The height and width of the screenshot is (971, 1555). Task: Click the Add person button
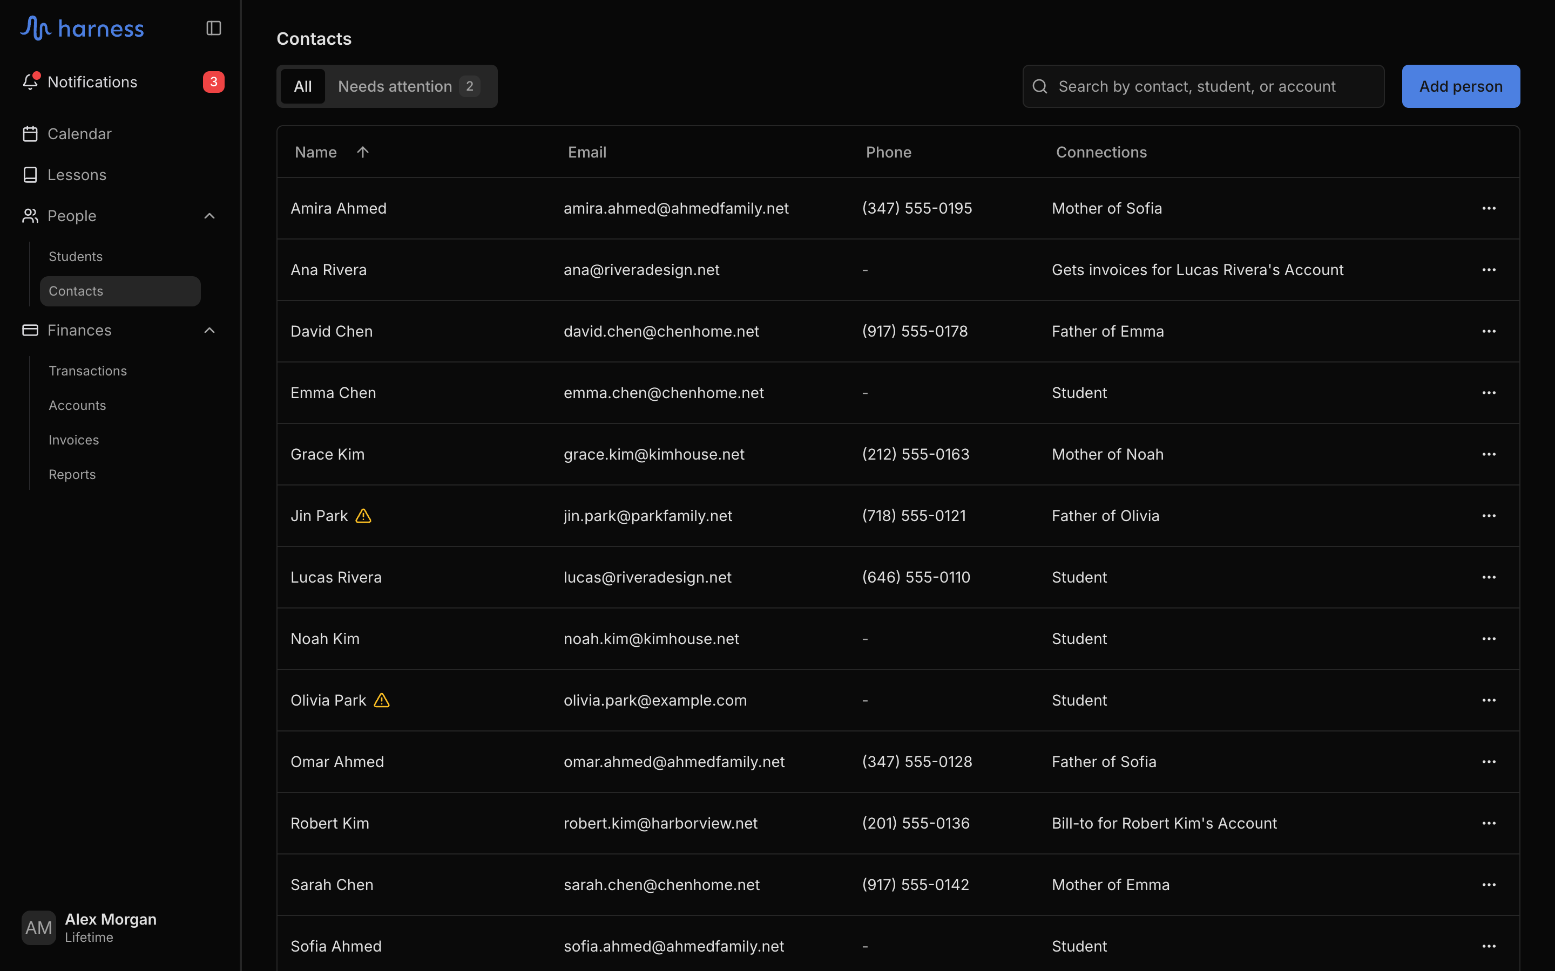click(1461, 86)
